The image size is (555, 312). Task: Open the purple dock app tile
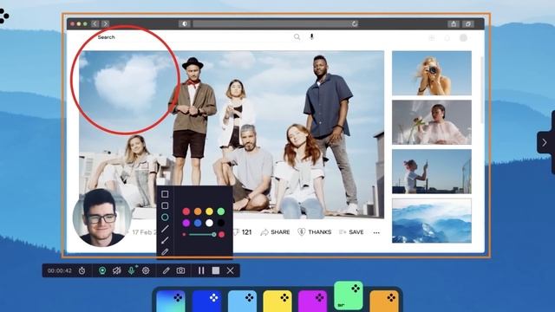[x=312, y=301]
